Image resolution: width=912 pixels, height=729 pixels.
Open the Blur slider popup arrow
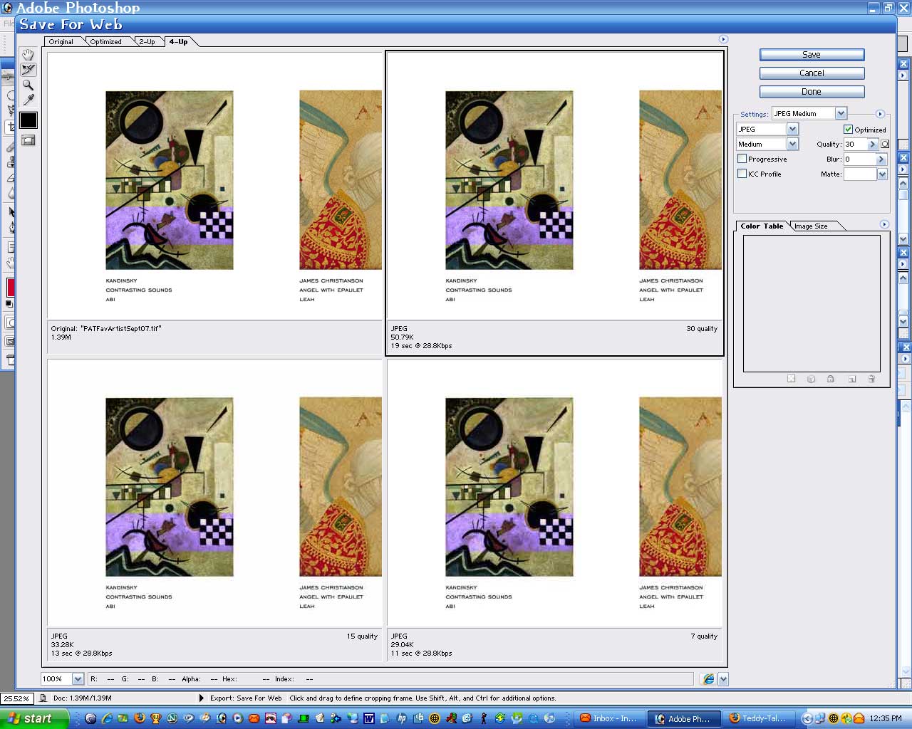click(881, 159)
